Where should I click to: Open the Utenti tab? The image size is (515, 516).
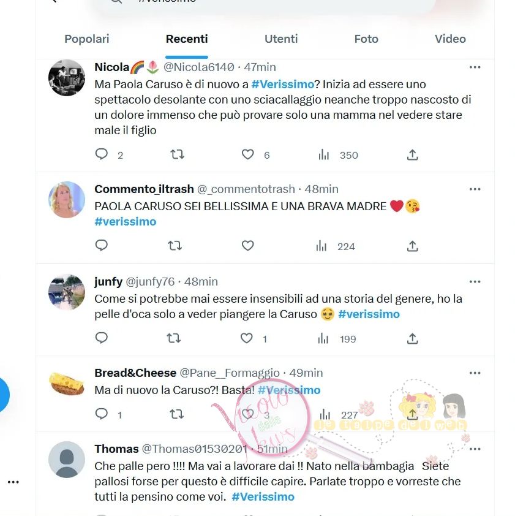[x=281, y=39]
